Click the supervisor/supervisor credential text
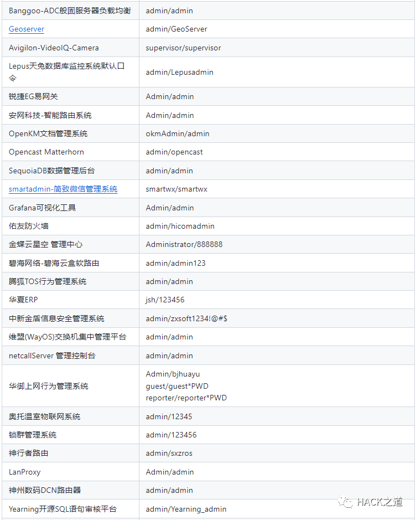416x520 pixels. coord(183,48)
